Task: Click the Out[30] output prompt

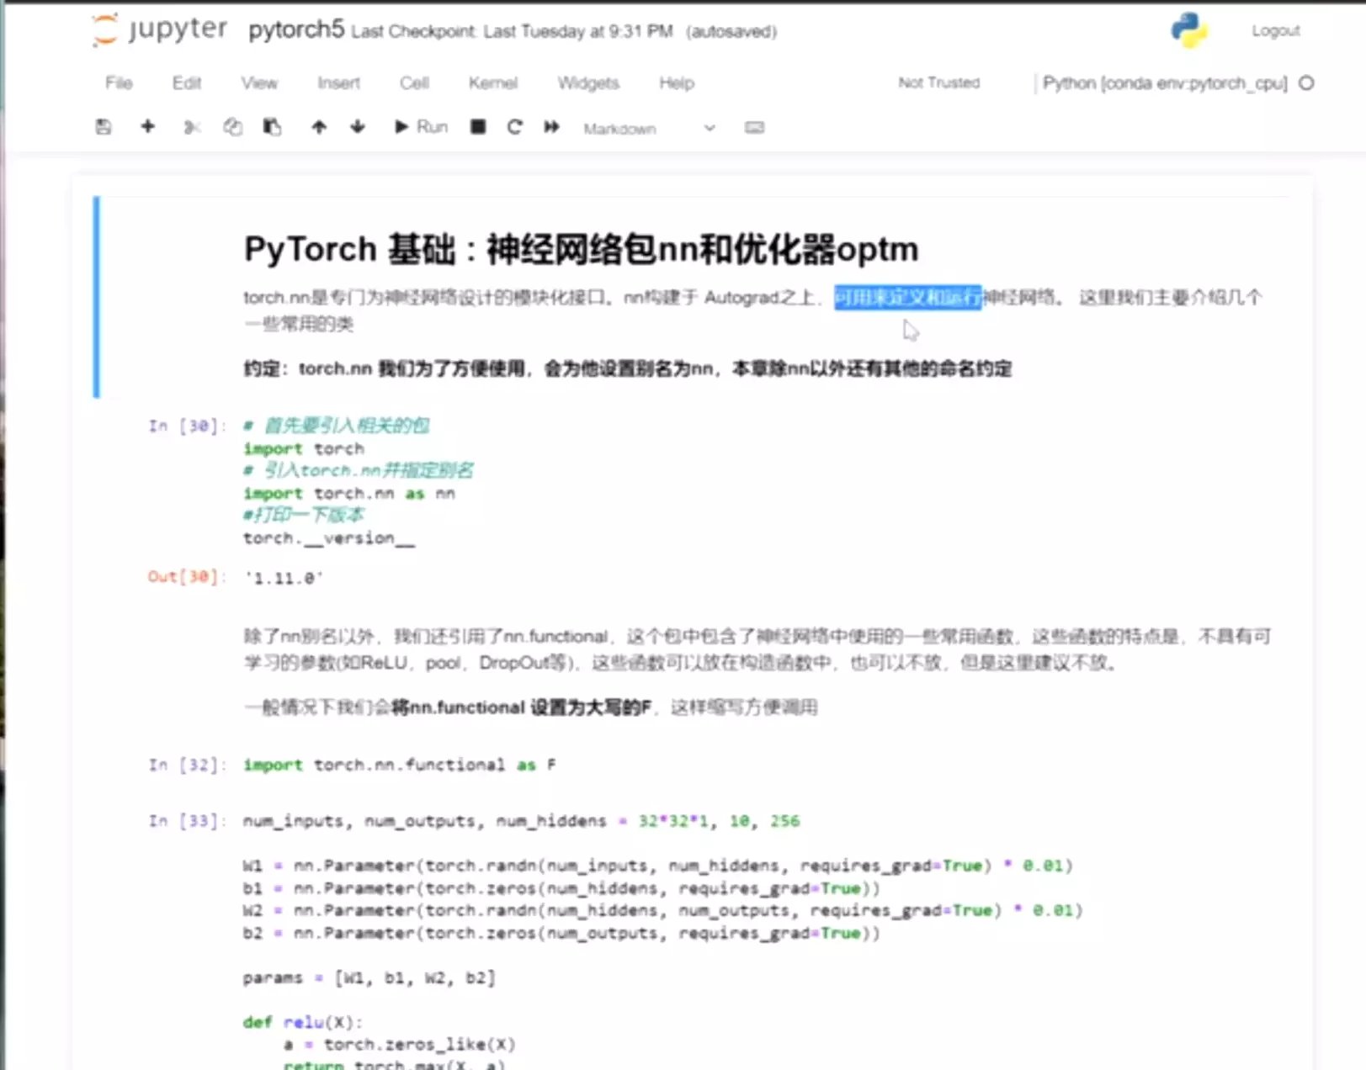Action: (x=187, y=577)
